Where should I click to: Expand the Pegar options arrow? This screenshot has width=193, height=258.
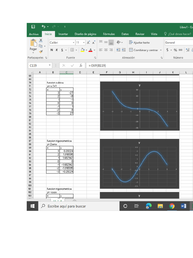33,53
